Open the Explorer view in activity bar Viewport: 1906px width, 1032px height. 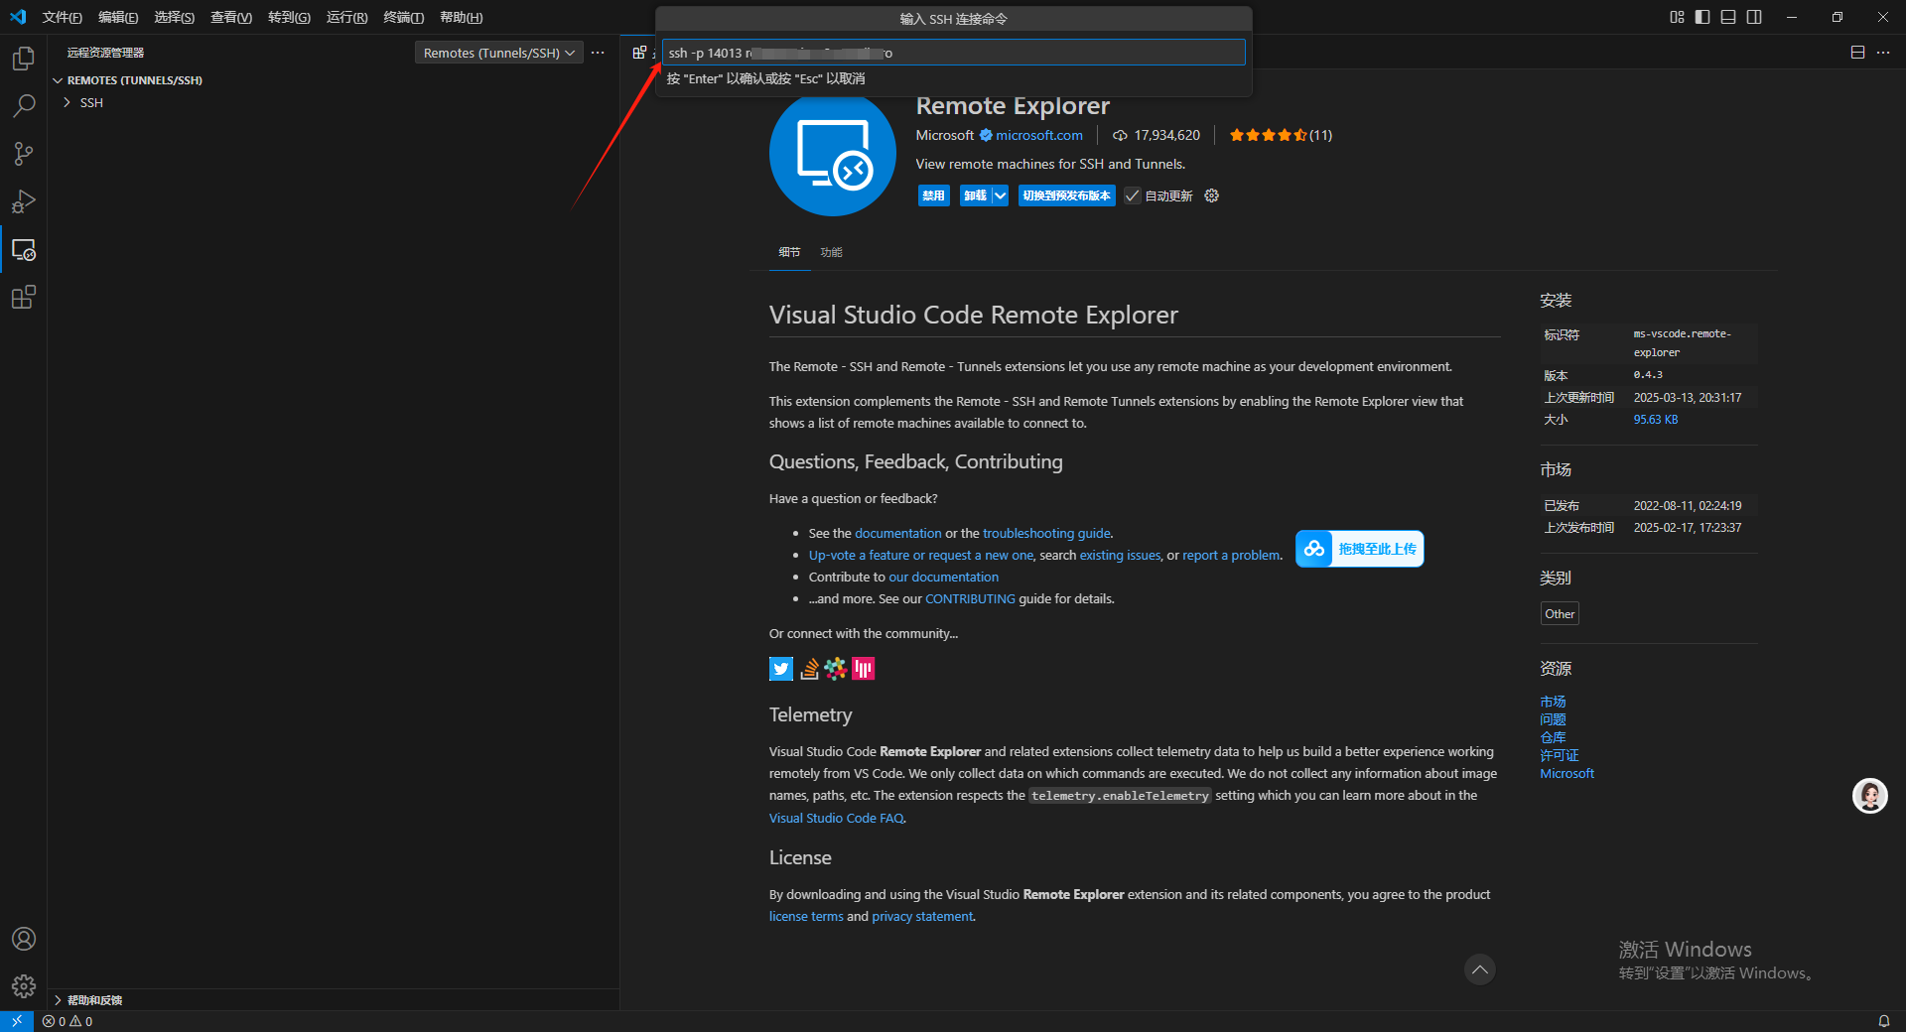[24, 59]
